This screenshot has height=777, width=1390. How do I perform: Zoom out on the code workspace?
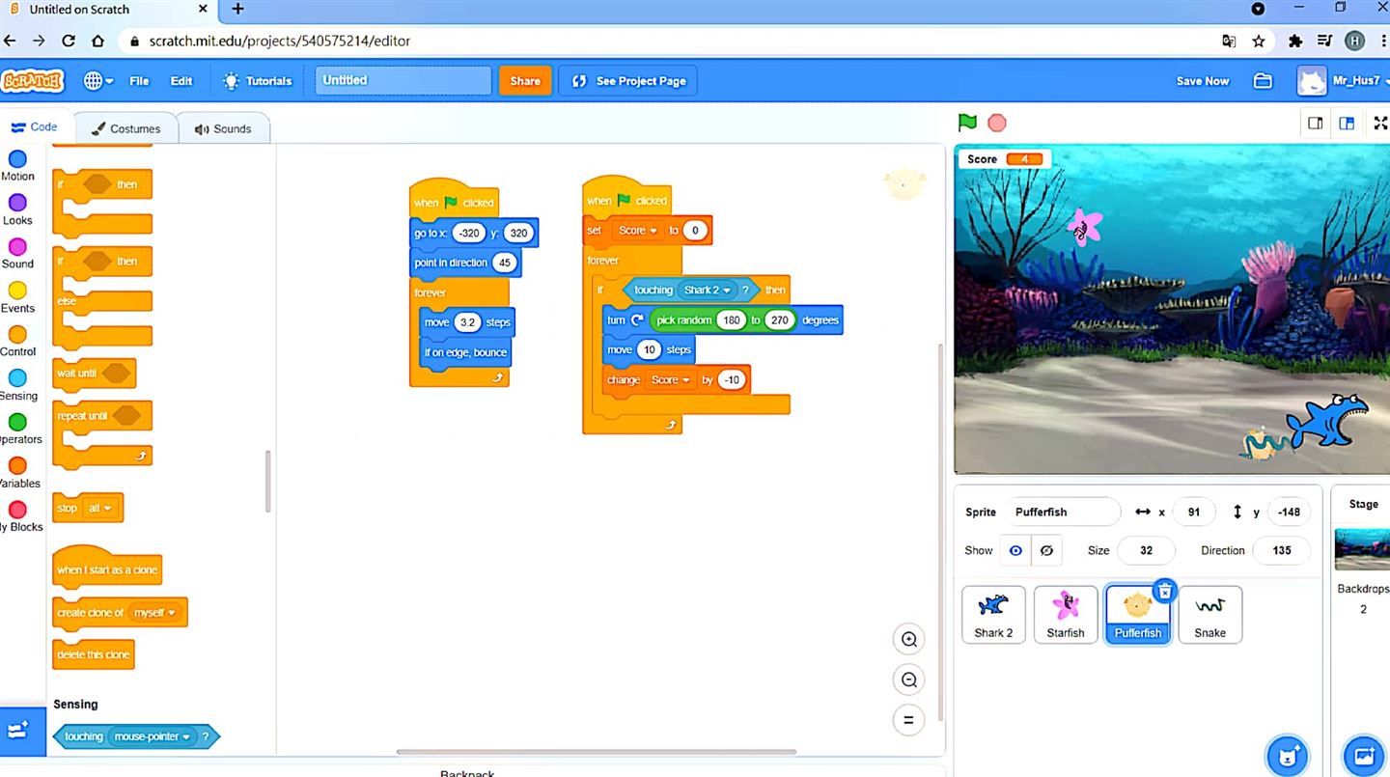[x=908, y=680]
